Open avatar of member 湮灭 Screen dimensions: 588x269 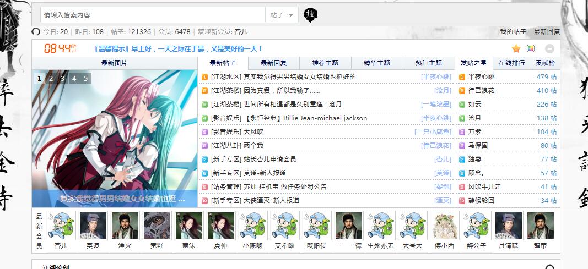click(125, 225)
